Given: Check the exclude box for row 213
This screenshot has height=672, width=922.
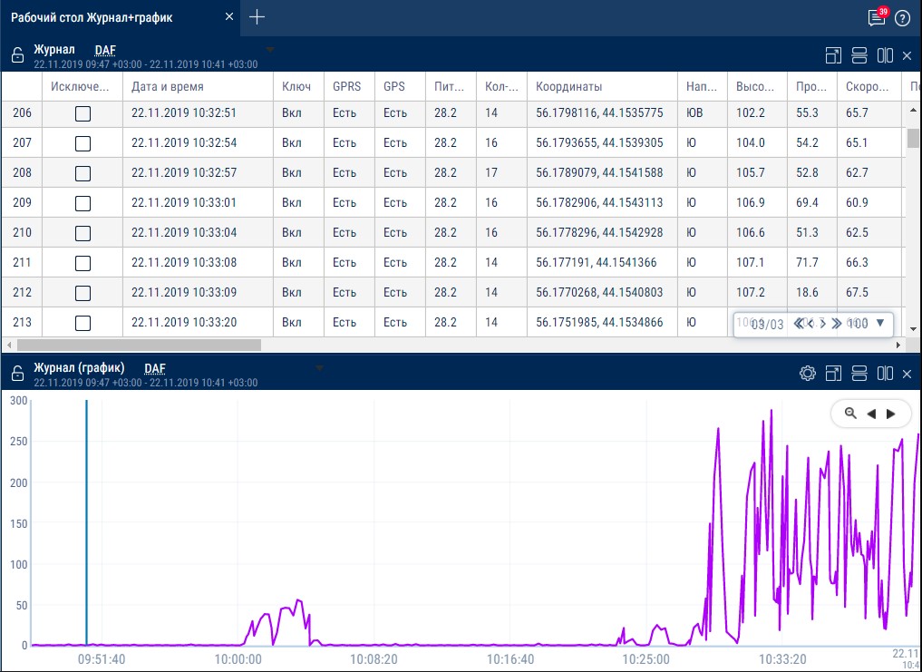Looking at the screenshot, I should [x=82, y=323].
